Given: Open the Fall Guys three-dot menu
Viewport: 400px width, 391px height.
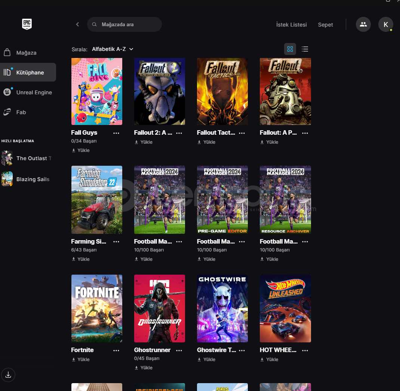Looking at the screenshot, I should 116,133.
